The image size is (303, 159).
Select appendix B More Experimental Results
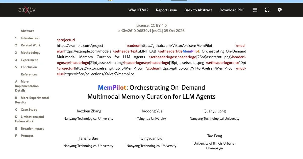click(x=32, y=100)
